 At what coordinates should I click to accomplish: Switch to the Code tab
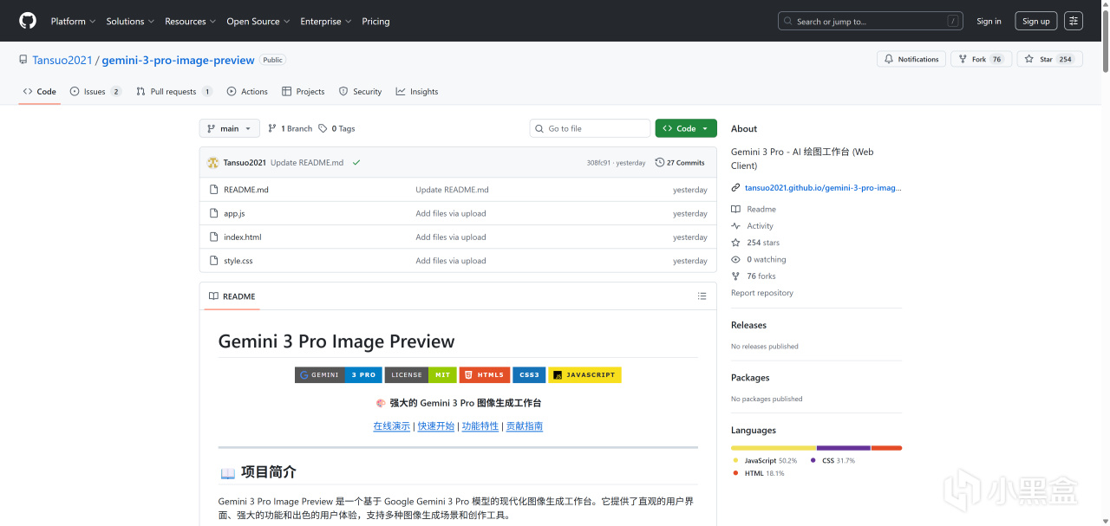coord(40,91)
